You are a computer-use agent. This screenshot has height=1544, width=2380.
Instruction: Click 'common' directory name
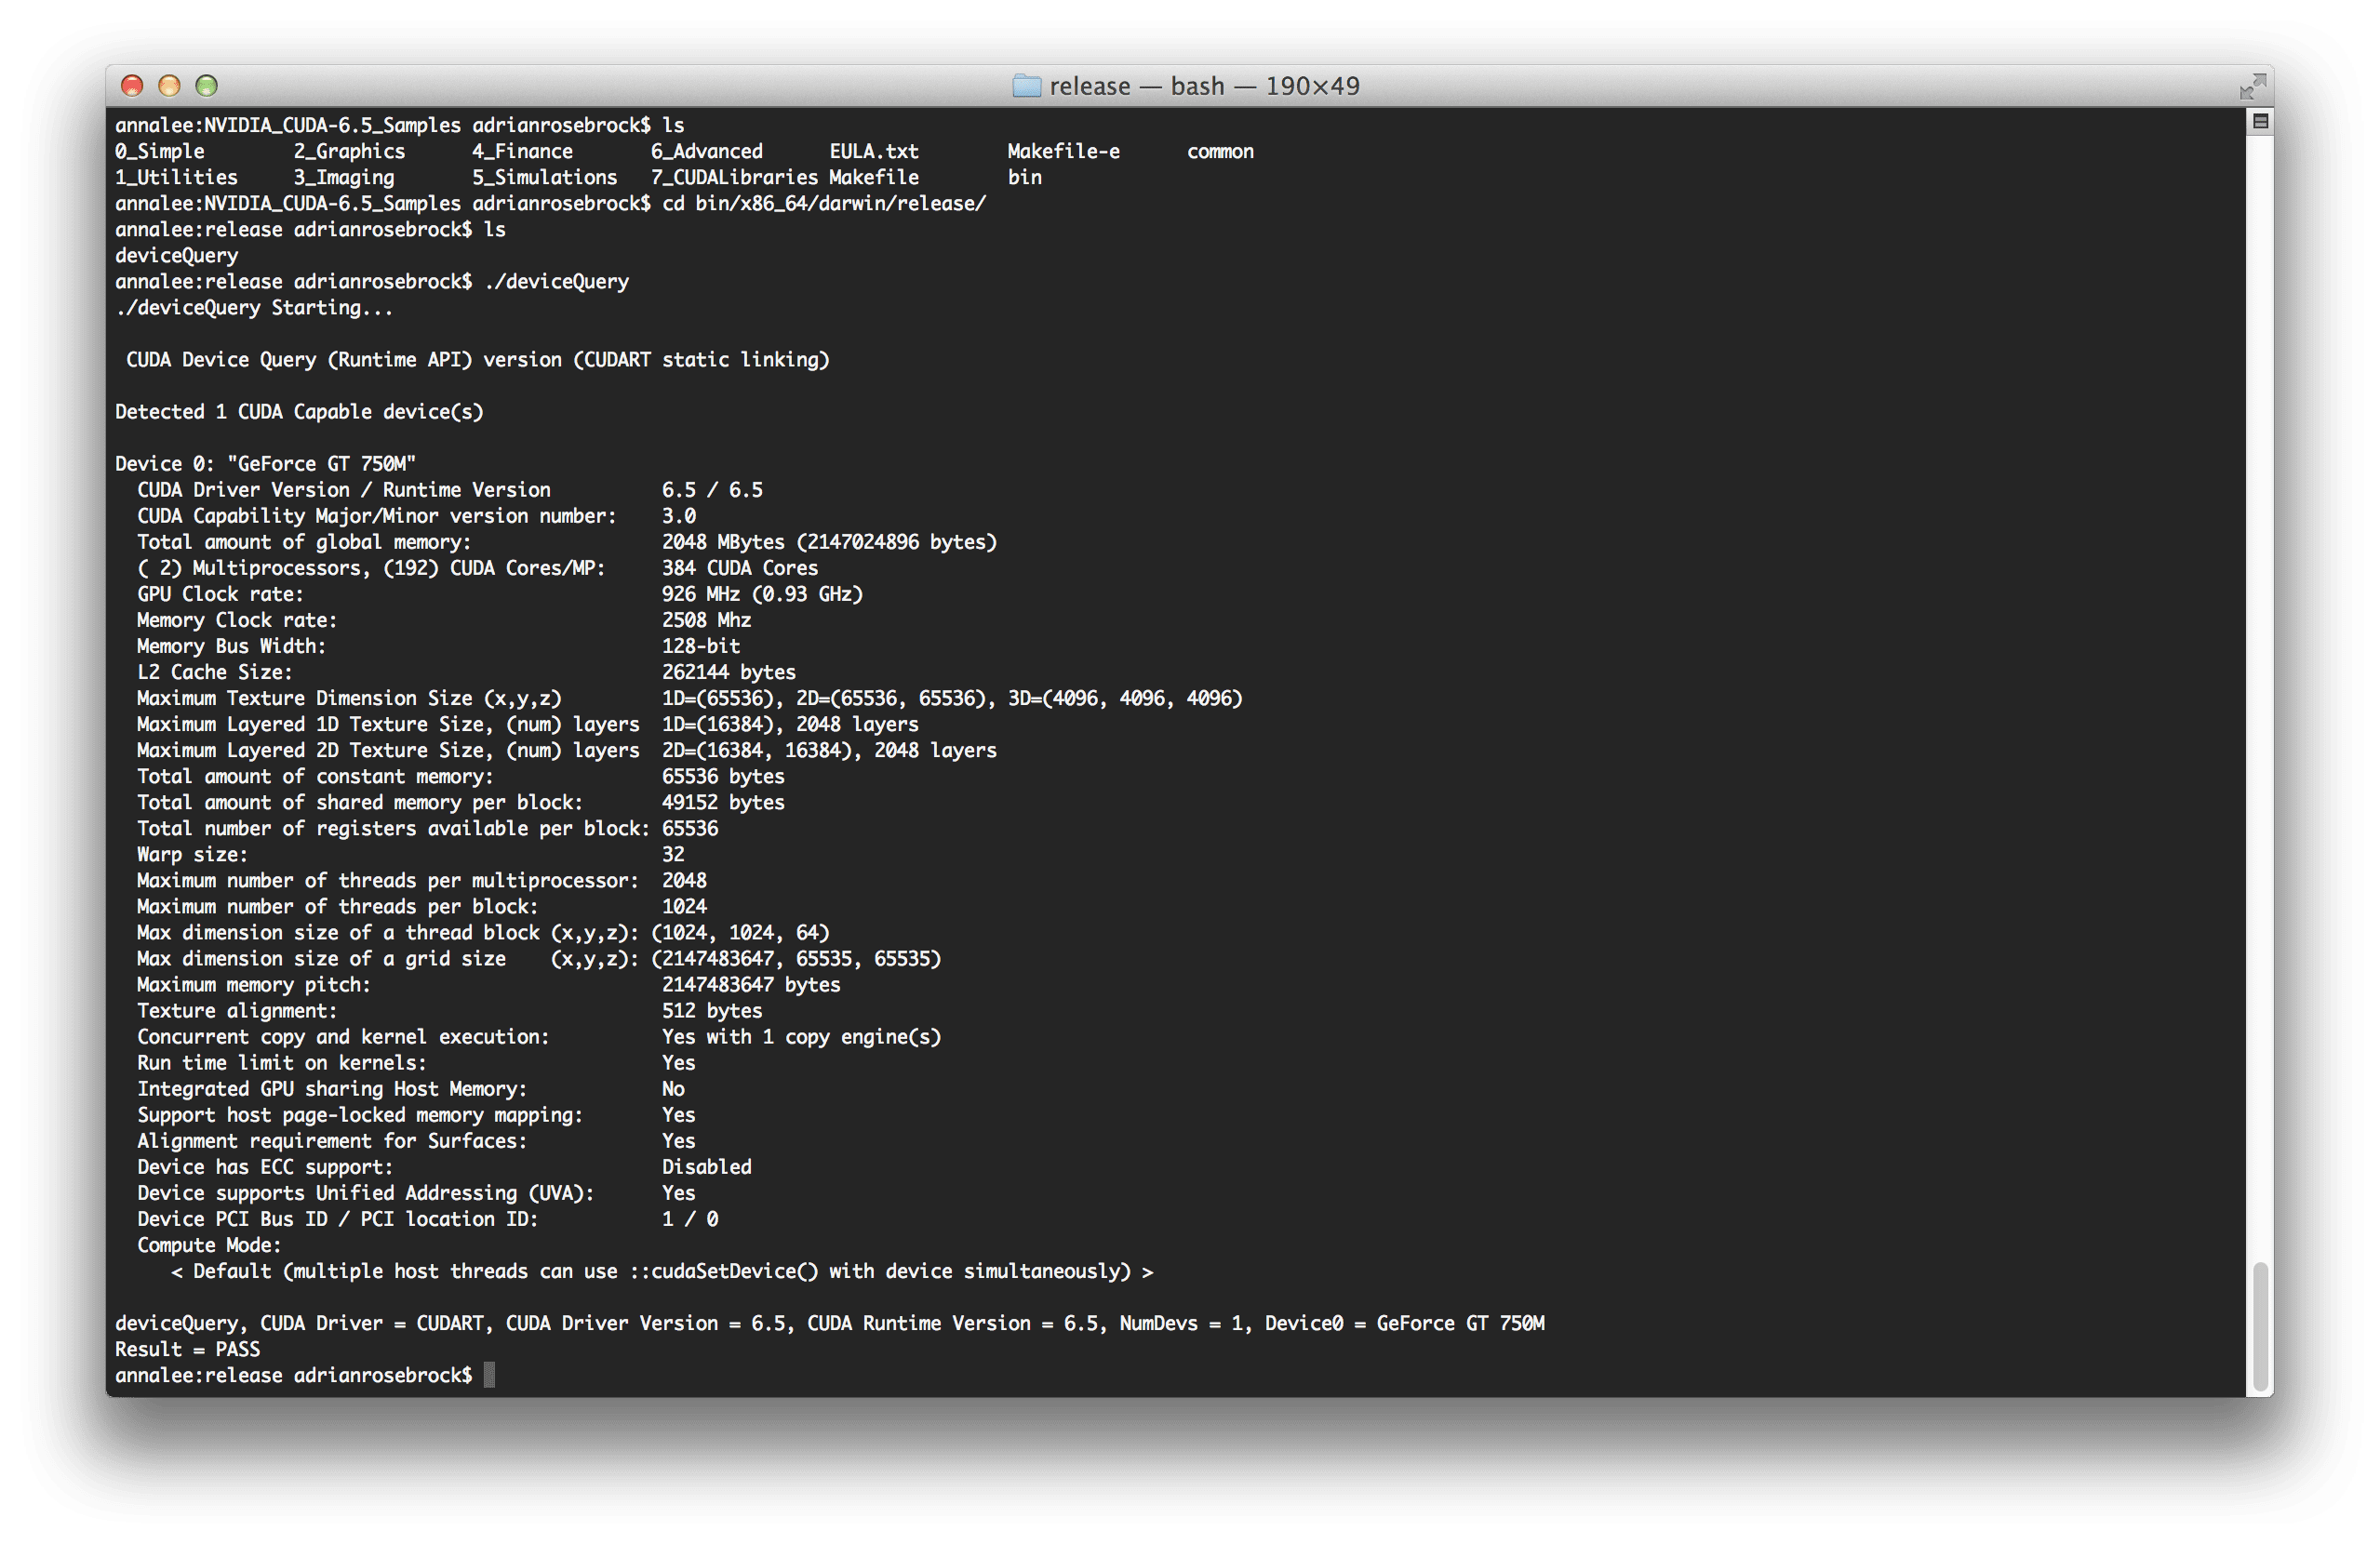(x=1220, y=151)
